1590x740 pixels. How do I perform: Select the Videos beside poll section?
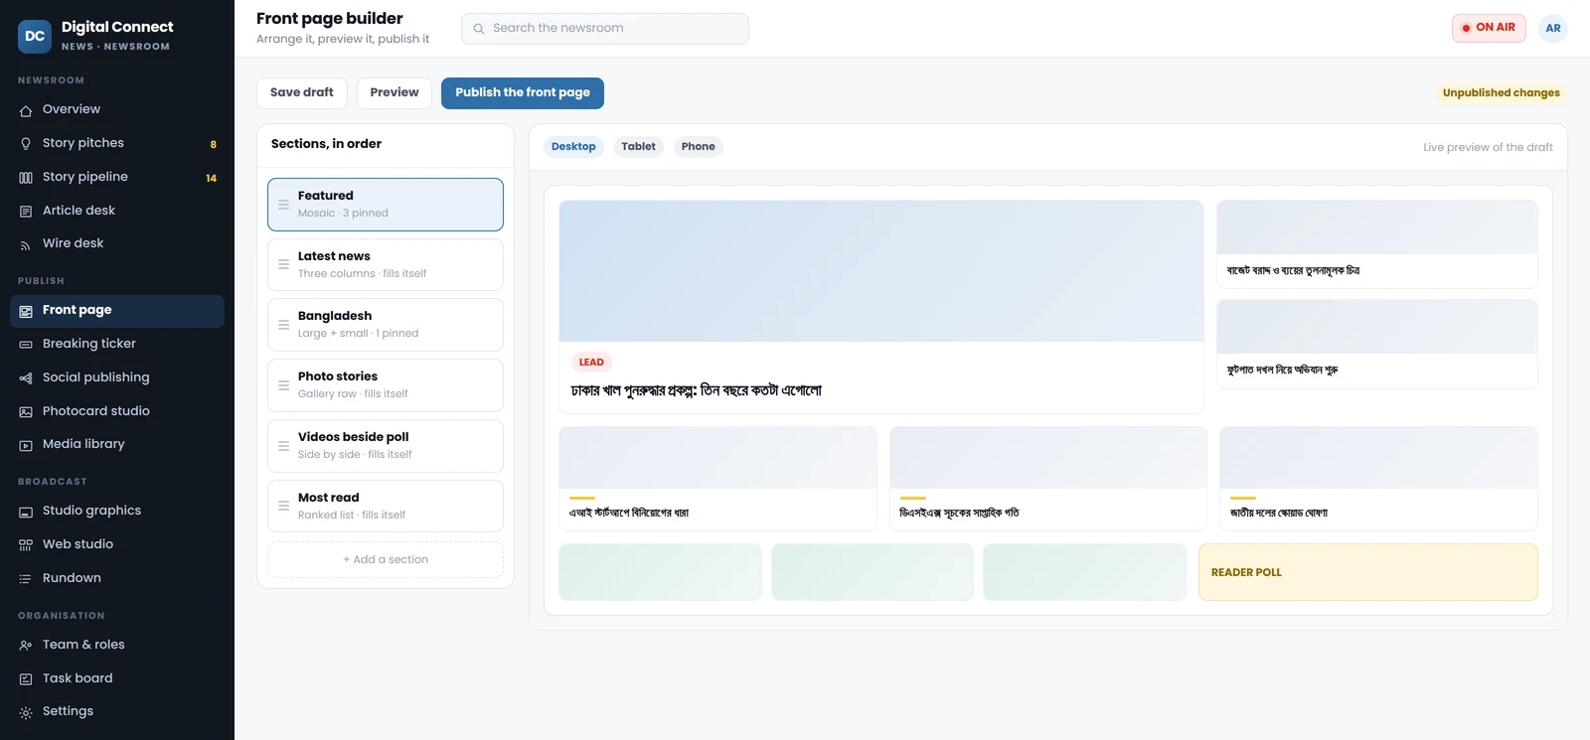click(x=386, y=446)
